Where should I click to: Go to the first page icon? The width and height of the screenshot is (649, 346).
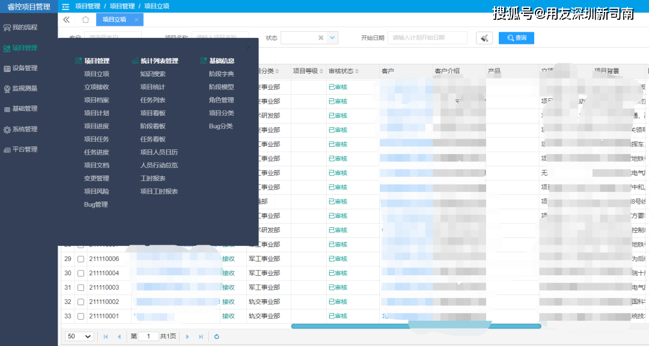106,336
